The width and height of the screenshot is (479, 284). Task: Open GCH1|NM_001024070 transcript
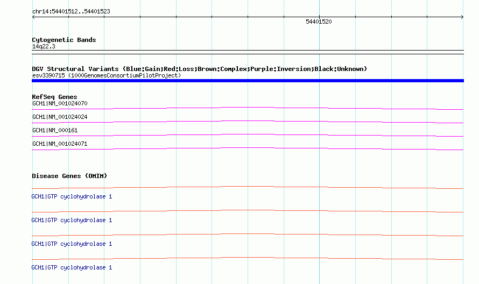[x=60, y=103]
